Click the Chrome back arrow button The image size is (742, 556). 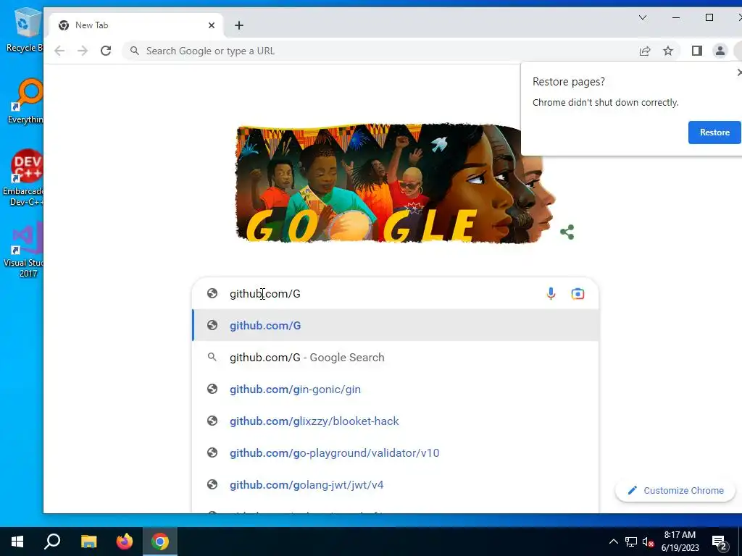(59, 51)
